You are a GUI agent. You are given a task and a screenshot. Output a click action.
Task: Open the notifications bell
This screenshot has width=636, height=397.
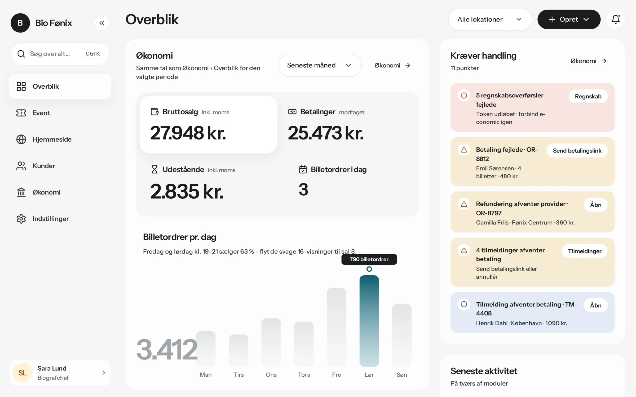coord(616,19)
